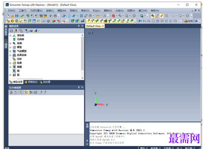Click the Open folder icon in toolbar
Screen dimensions: 206x149
(x=12, y=16)
